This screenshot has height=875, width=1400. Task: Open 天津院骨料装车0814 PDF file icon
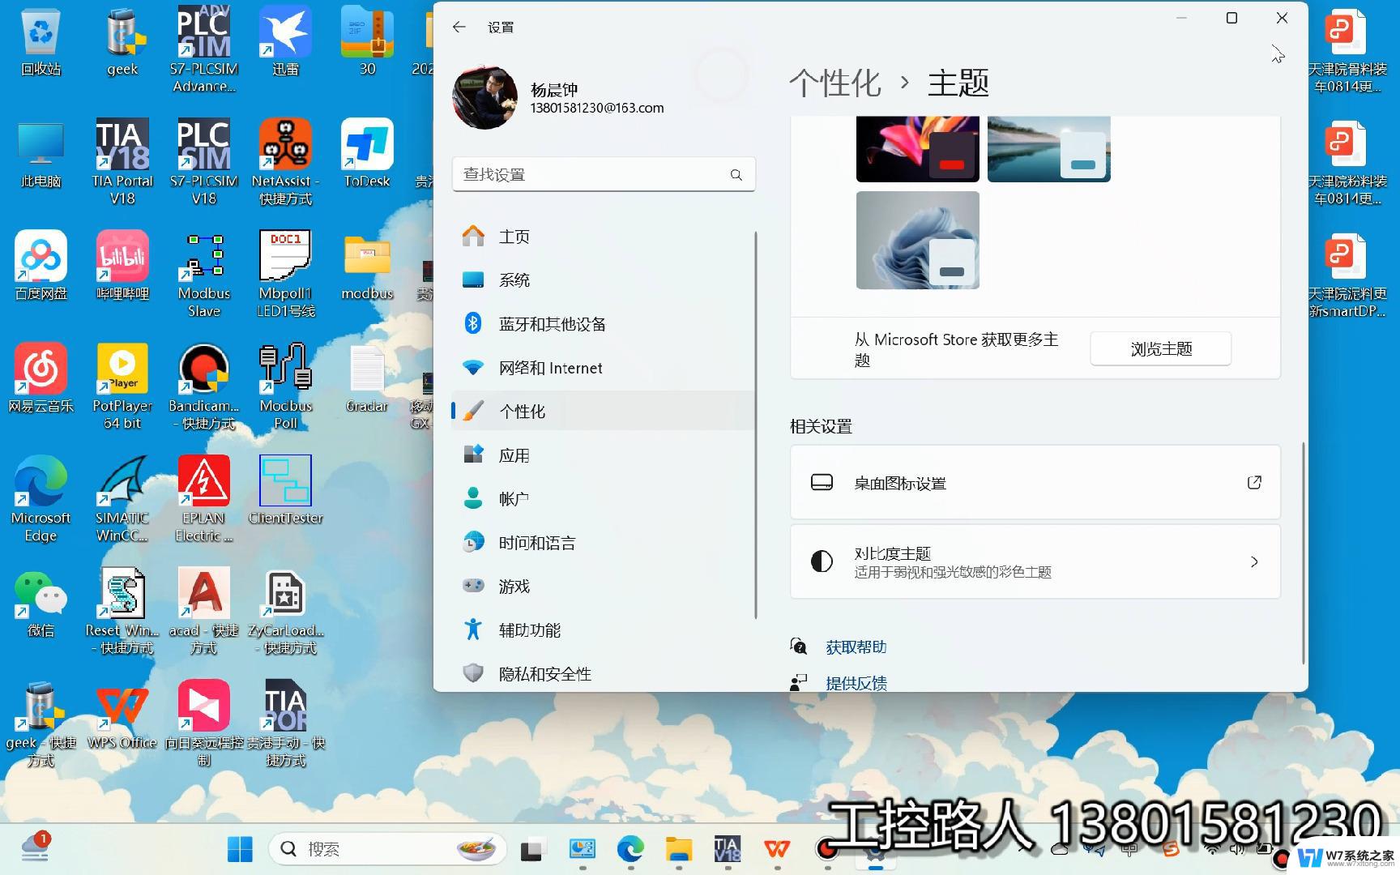(1347, 50)
